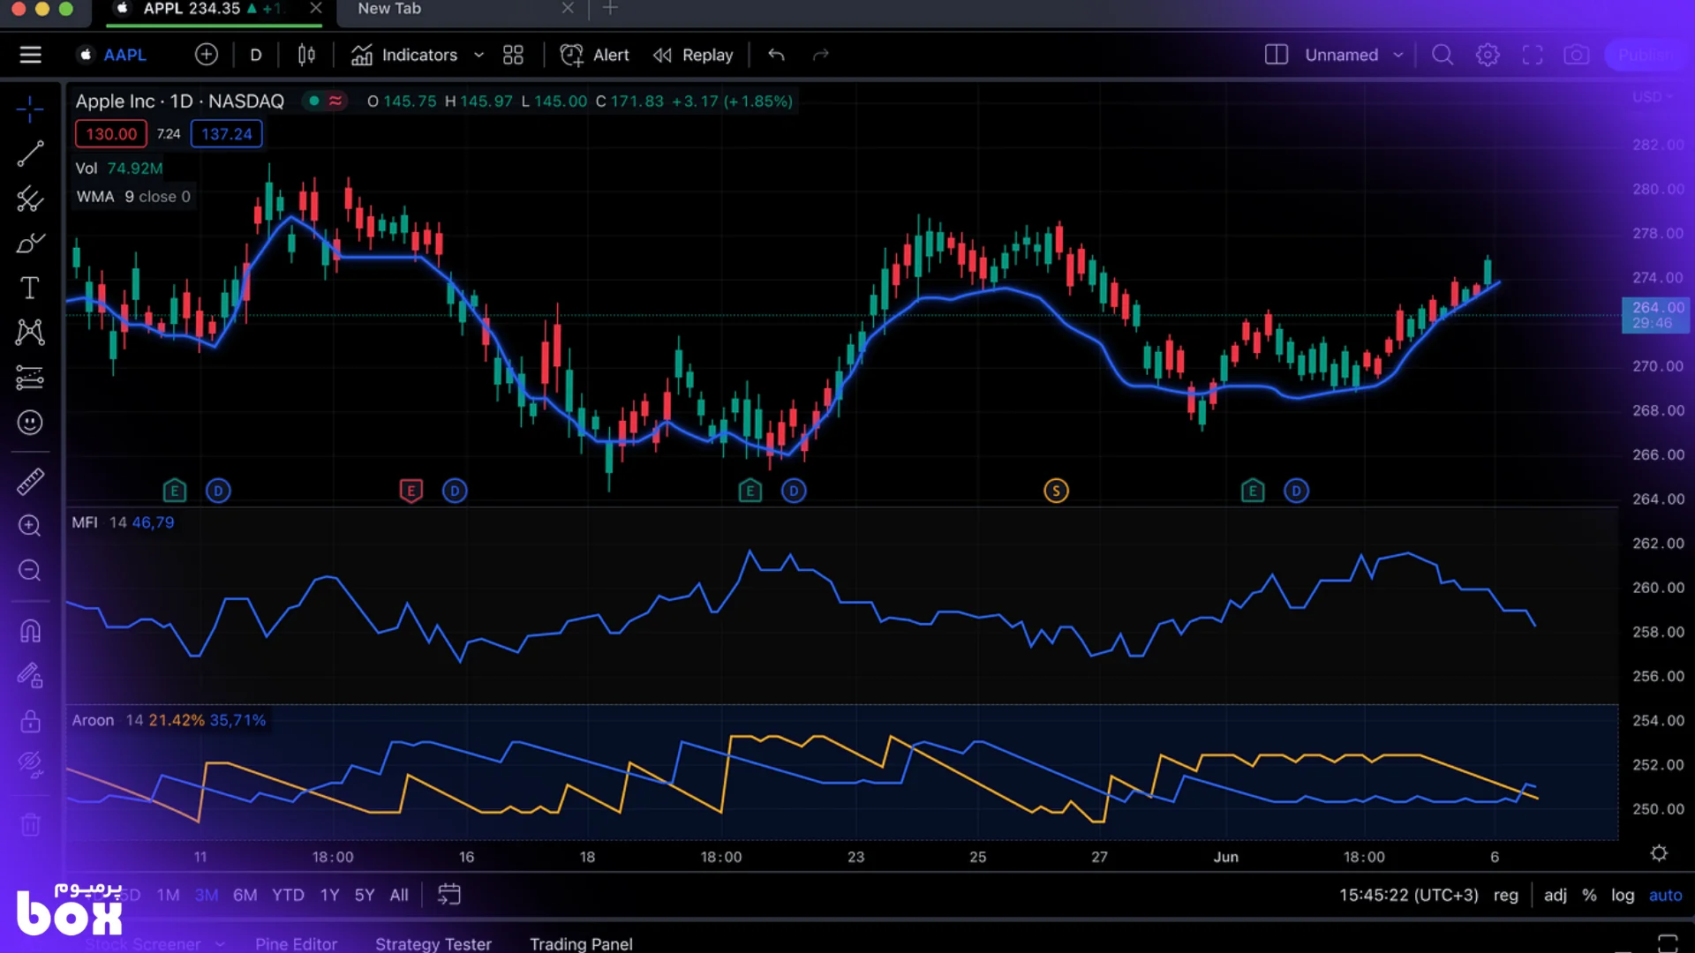Image resolution: width=1695 pixels, height=953 pixels.
Task: Set range to 6M
Action: [245, 895]
